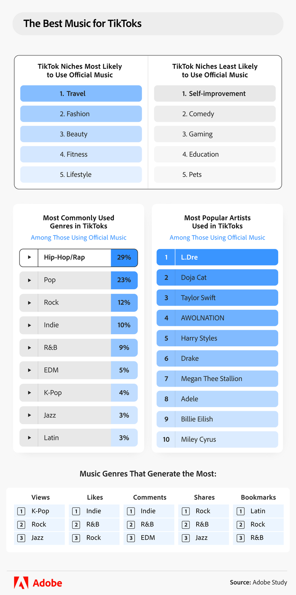Select the Travel niche entry
The width and height of the screenshot is (296, 595).
pyautogui.click(x=81, y=94)
